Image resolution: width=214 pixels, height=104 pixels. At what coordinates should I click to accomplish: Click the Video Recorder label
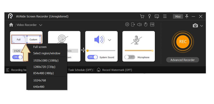tap(26, 25)
